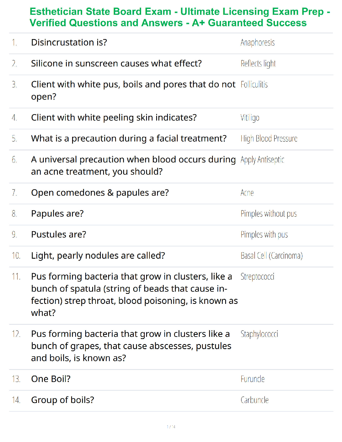Click the 'Carbuncle' answer
342x442 pixels.
pos(255,400)
